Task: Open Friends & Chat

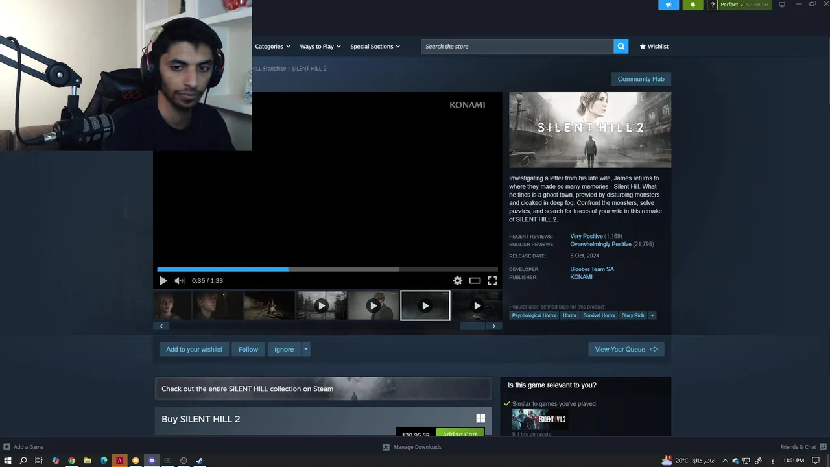Action: 802,447
